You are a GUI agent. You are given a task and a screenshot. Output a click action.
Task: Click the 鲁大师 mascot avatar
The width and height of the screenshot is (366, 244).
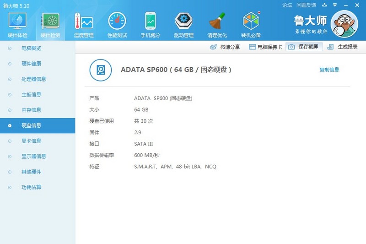[x=344, y=24]
